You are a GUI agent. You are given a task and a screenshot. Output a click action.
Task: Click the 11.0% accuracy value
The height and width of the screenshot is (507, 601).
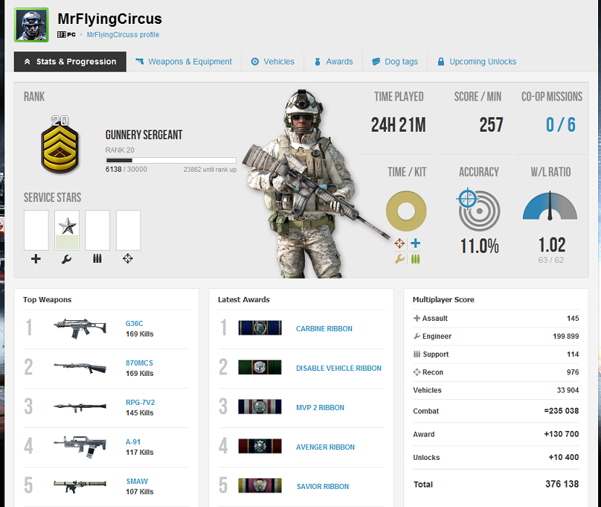(x=479, y=246)
